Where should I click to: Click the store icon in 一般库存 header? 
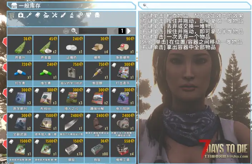click(x=14, y=6)
